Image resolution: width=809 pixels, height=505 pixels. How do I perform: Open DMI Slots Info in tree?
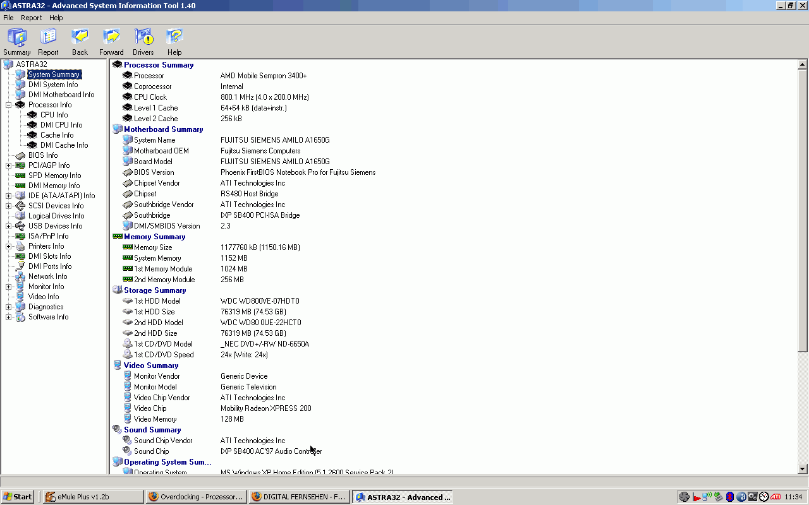(x=49, y=256)
